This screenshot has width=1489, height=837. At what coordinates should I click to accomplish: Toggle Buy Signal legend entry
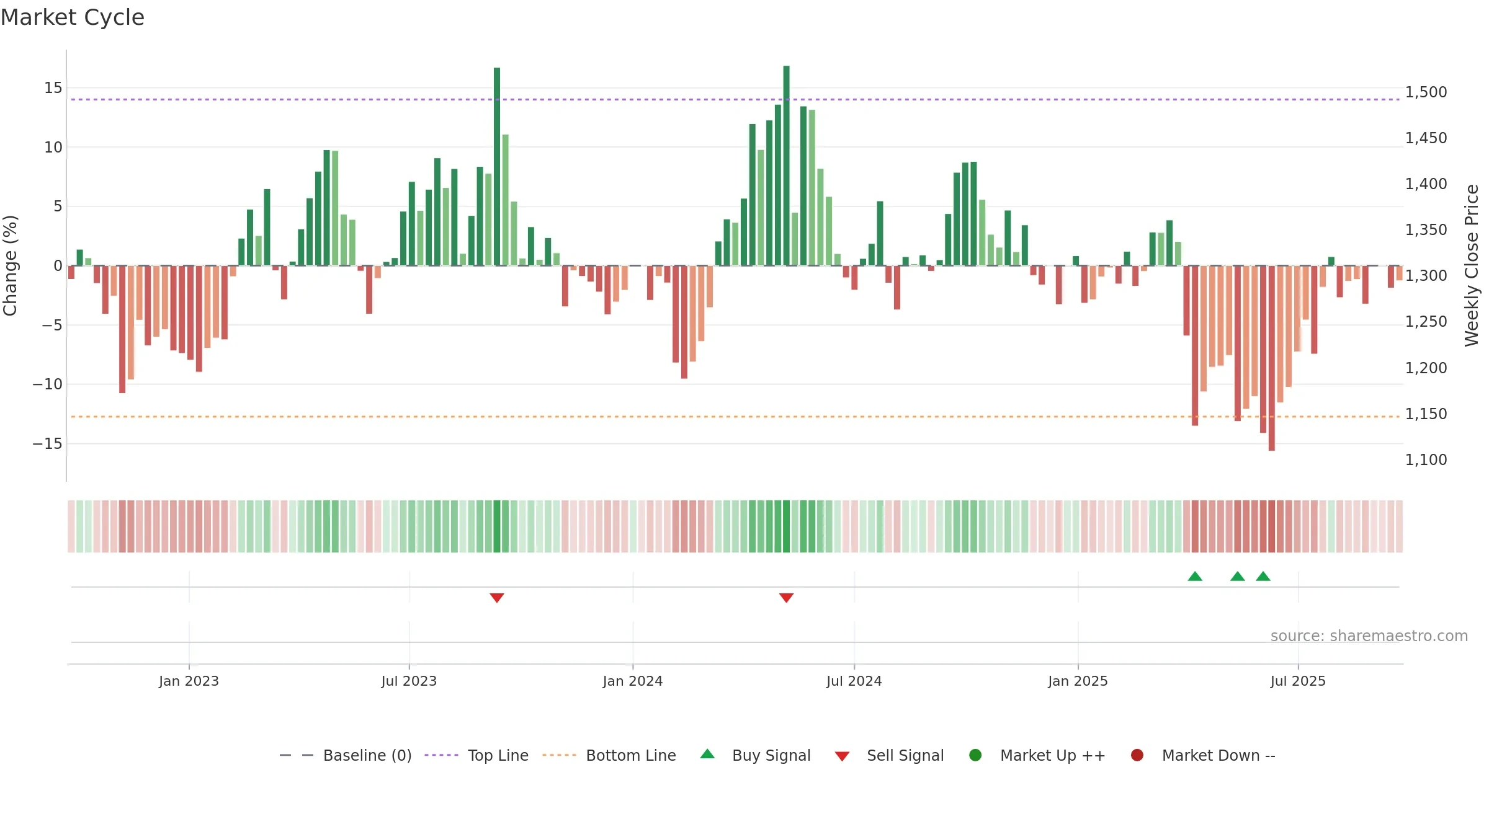point(755,756)
